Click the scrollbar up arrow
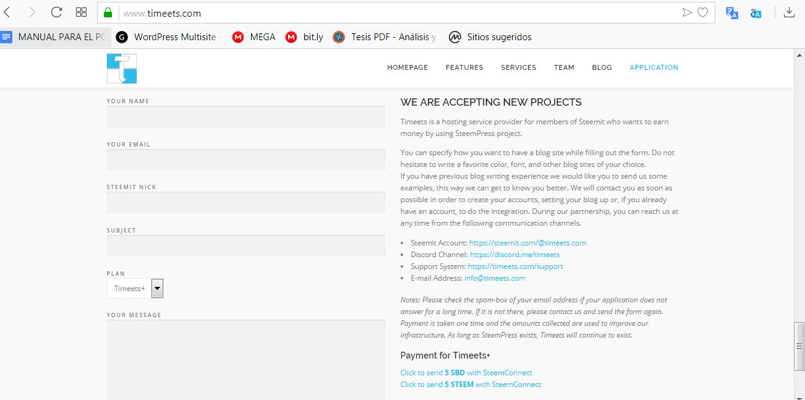 coord(799,54)
